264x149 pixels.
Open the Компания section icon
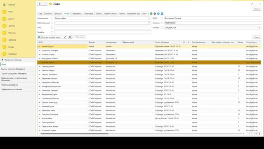pos(5,54)
